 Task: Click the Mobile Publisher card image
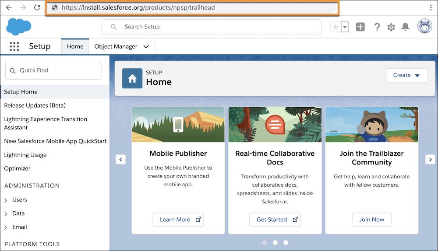(x=178, y=125)
